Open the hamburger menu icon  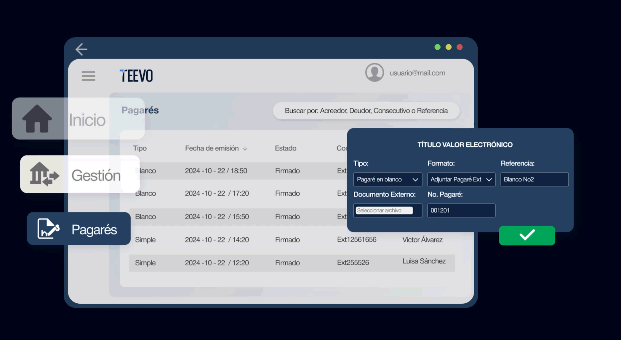[x=88, y=76]
